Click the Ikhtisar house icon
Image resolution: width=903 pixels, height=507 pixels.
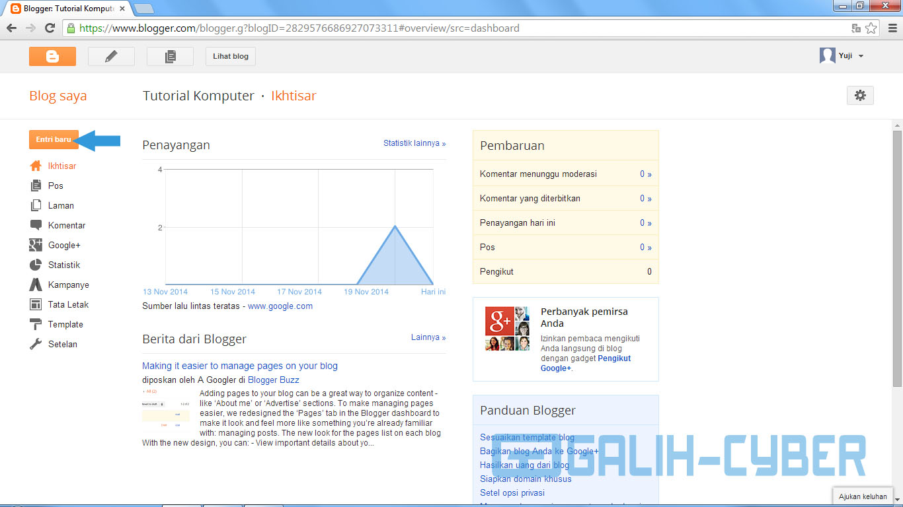36,166
